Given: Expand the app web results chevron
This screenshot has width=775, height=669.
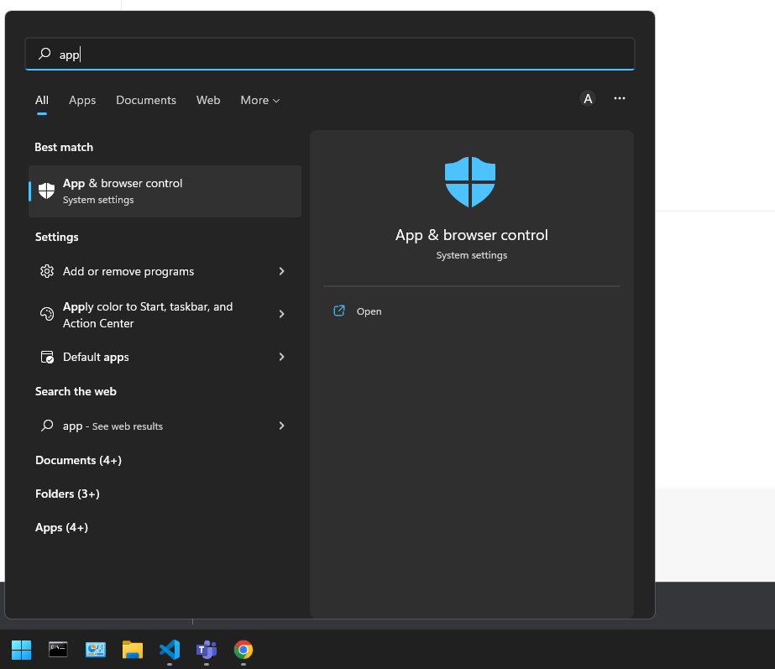Looking at the screenshot, I should [x=281, y=426].
